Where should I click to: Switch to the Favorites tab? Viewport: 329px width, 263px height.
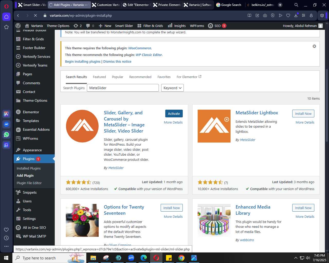pyautogui.click(x=164, y=77)
